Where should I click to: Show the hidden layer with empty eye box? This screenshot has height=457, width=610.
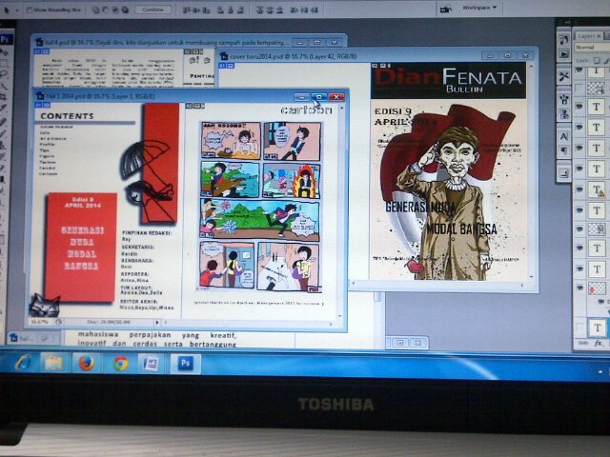(579, 89)
